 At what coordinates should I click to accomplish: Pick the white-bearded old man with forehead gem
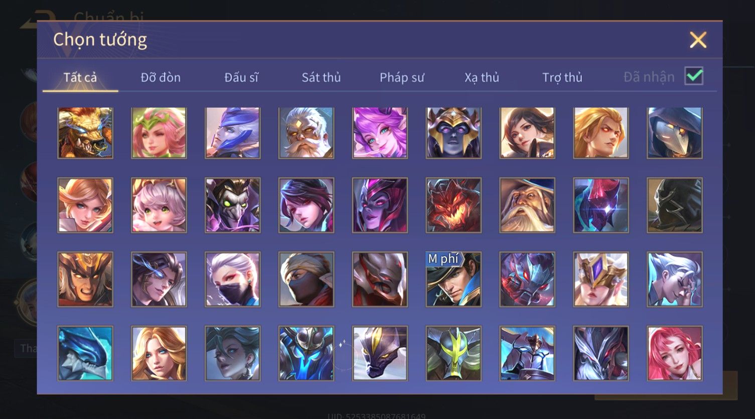click(x=307, y=133)
